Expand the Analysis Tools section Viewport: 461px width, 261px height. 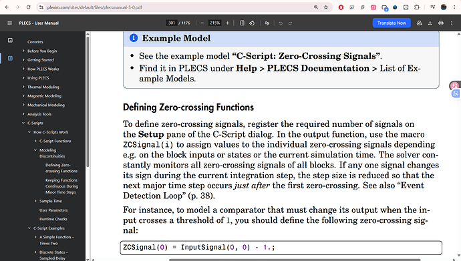coord(23,114)
